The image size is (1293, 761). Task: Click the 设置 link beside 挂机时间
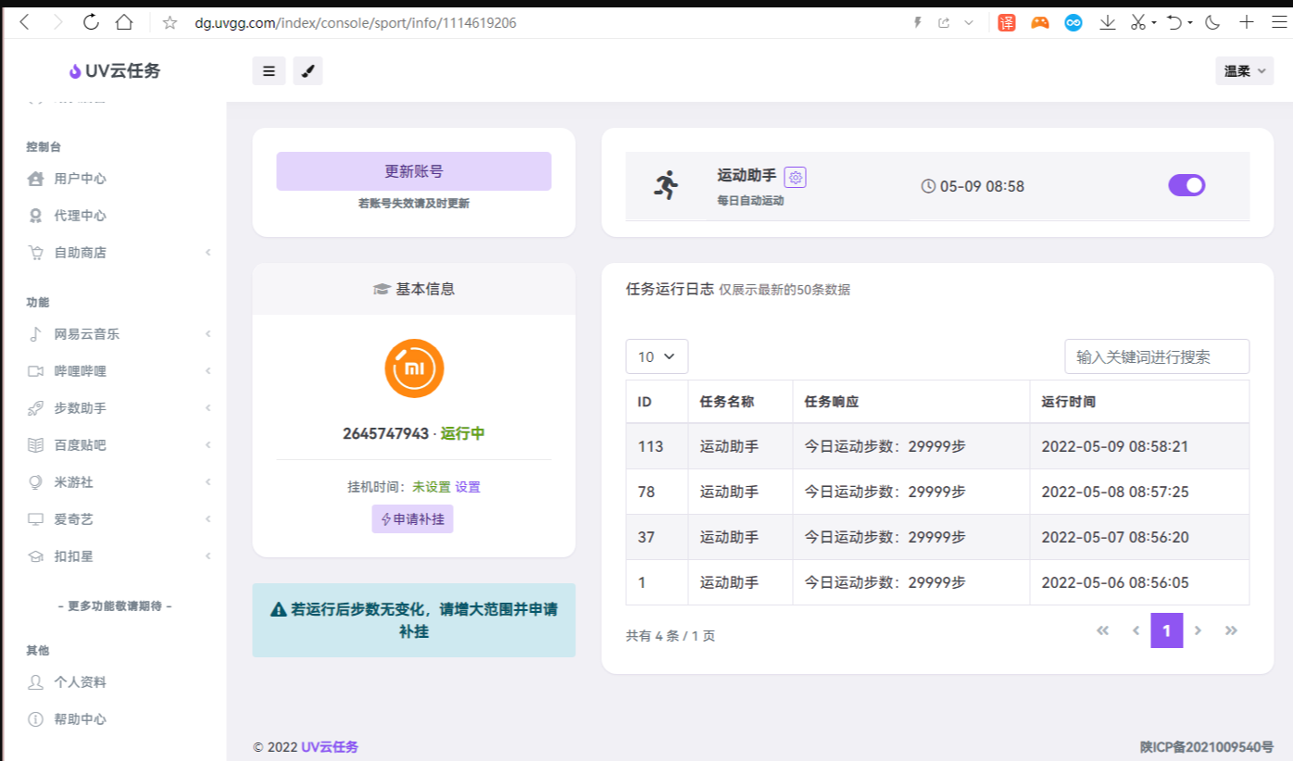coord(468,487)
